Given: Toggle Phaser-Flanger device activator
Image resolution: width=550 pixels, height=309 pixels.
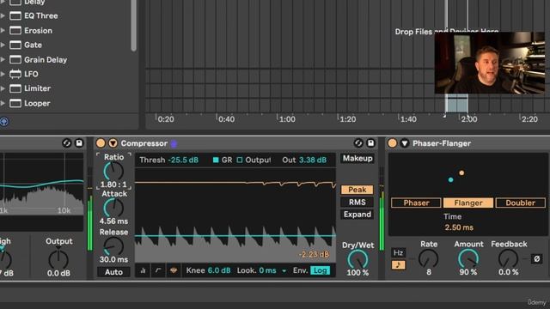Looking at the screenshot, I should click(x=393, y=143).
